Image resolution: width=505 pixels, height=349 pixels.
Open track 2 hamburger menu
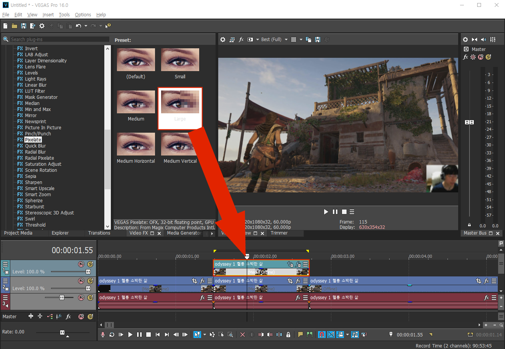5,281
